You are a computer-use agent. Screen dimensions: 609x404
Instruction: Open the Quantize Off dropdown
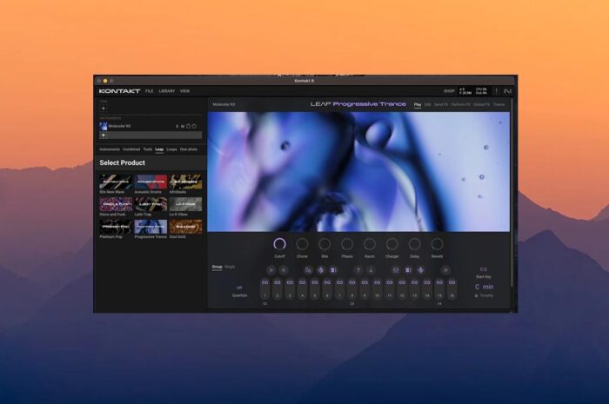pos(239,288)
